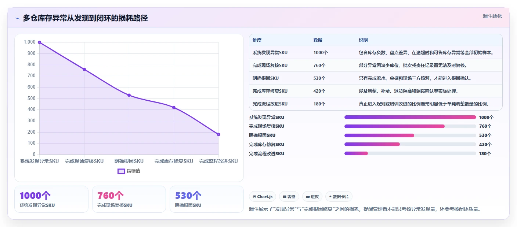This screenshot has height=227, width=517.
Task: Click the 完成库存修复SKU data point on line
Action: pos(174,108)
